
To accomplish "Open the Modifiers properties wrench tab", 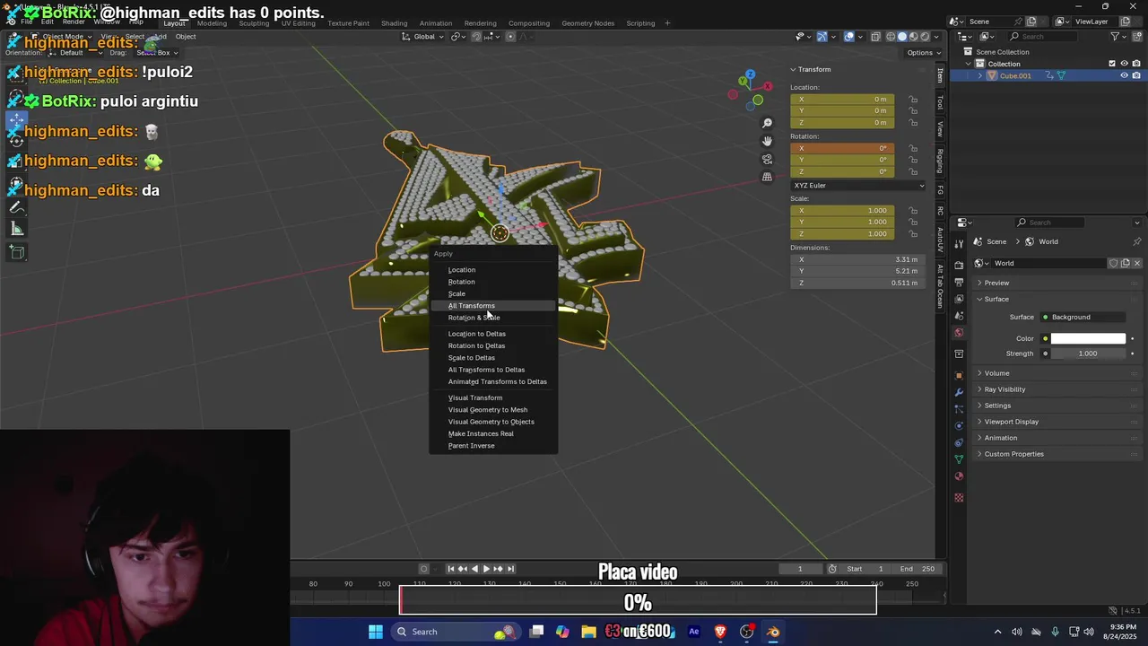I will tap(959, 392).
